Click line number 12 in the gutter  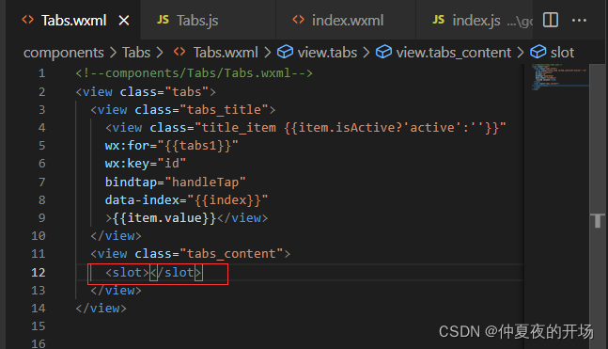pos(38,273)
